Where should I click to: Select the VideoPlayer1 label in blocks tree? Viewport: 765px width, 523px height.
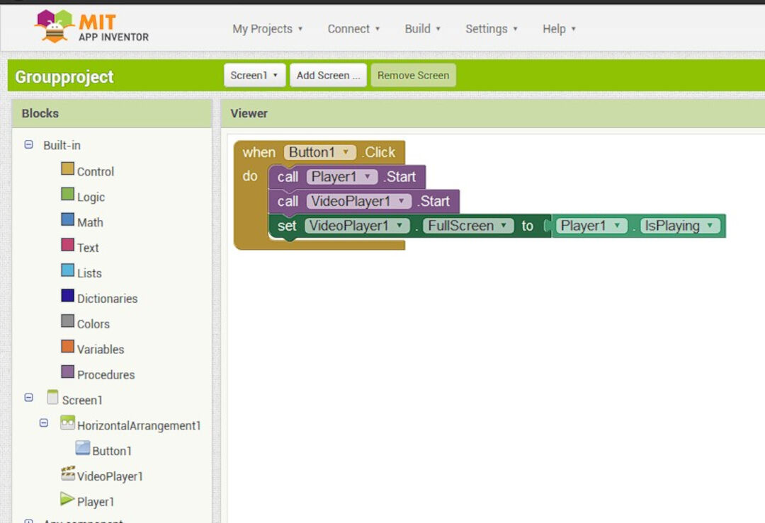tap(110, 476)
